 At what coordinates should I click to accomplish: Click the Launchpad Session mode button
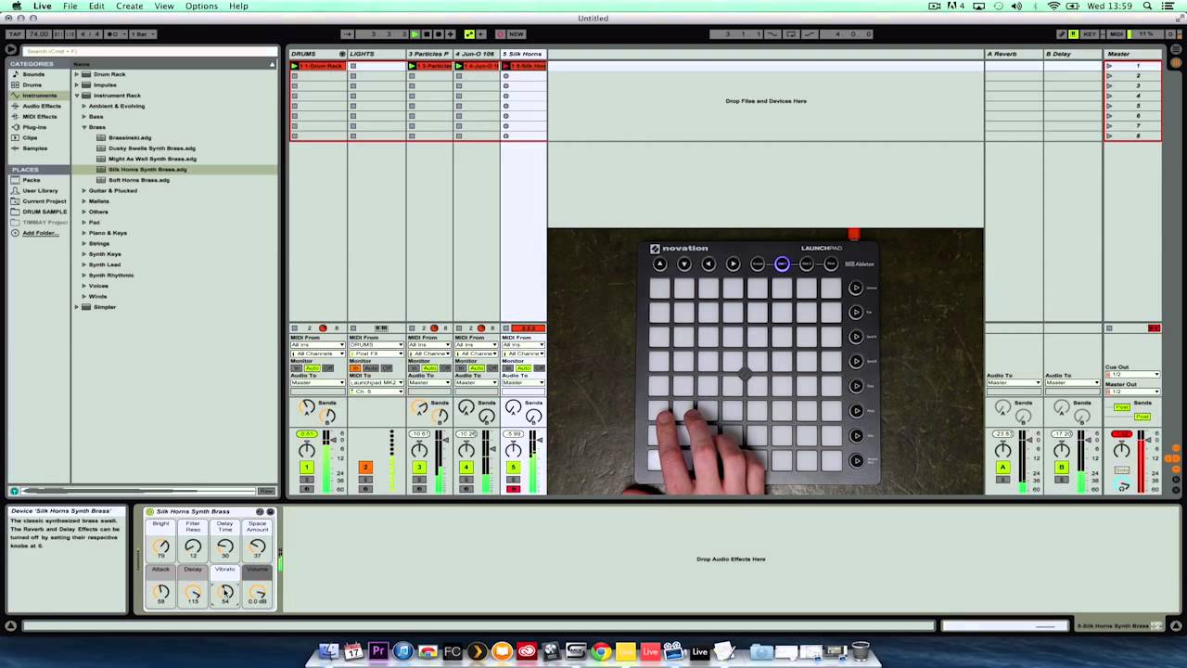[x=758, y=264]
